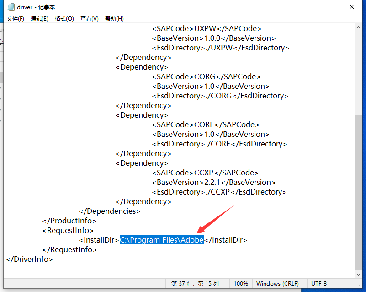Image resolution: width=366 pixels, height=292 pixels.
Task: Click the SAPCode CCXP line
Action: coord(205,173)
